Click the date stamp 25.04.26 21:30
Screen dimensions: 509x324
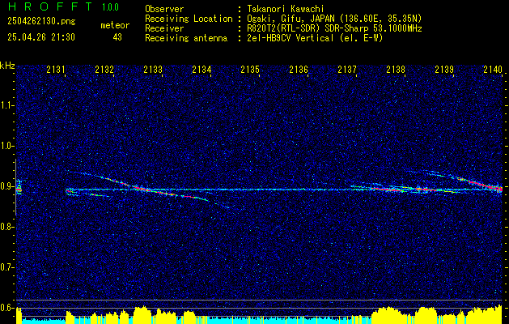tap(41, 37)
